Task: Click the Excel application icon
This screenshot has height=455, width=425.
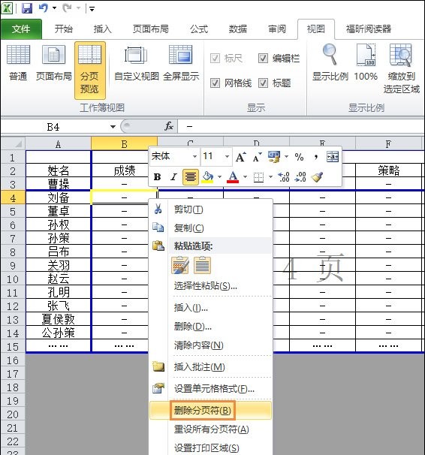Action: [7, 8]
